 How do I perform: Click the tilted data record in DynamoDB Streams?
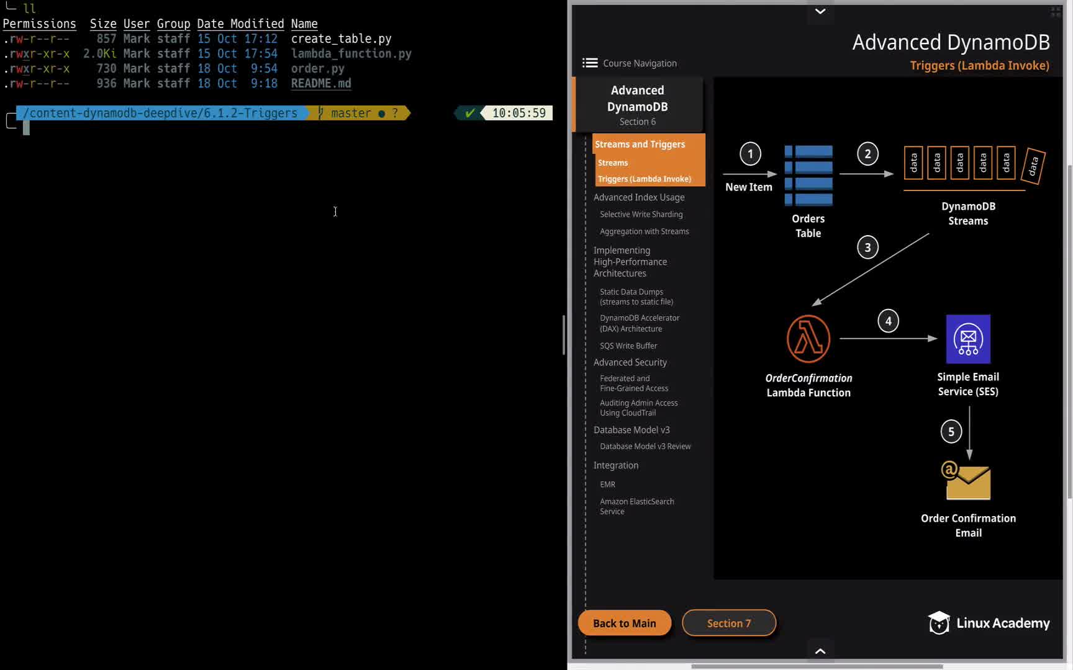click(1033, 166)
